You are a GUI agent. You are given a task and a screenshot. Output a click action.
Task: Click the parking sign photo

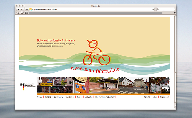(80, 85)
